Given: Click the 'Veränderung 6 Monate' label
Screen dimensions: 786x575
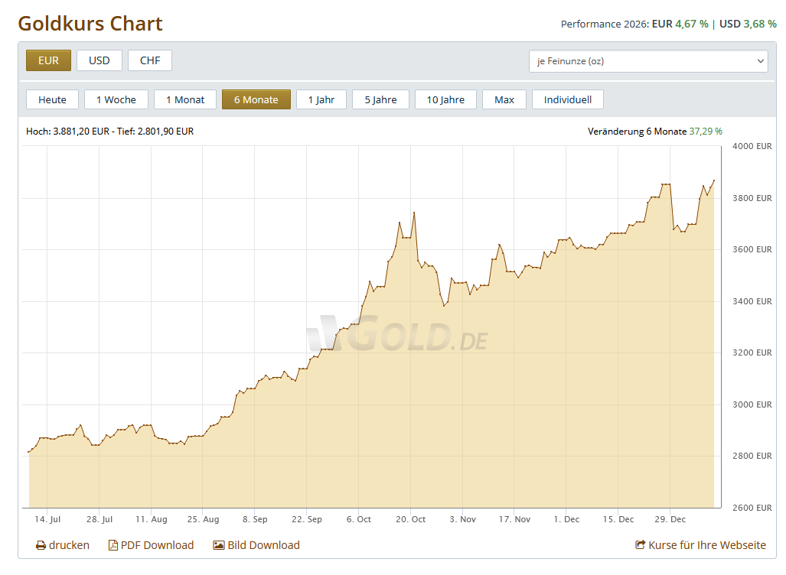Looking at the screenshot, I should (x=637, y=132).
